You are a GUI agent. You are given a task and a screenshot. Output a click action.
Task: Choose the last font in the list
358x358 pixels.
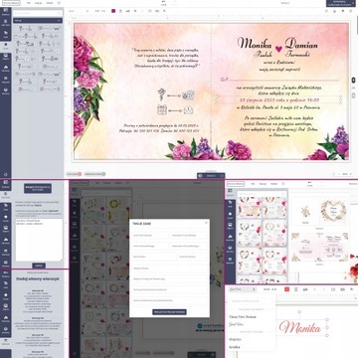(235, 347)
